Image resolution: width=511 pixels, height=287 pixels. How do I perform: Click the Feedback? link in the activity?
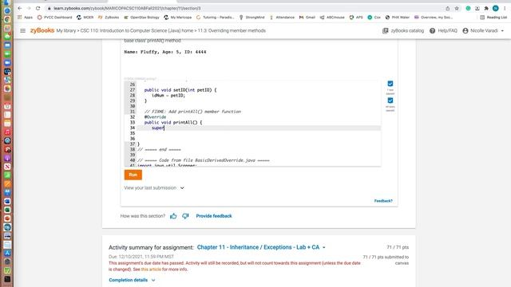click(x=383, y=201)
